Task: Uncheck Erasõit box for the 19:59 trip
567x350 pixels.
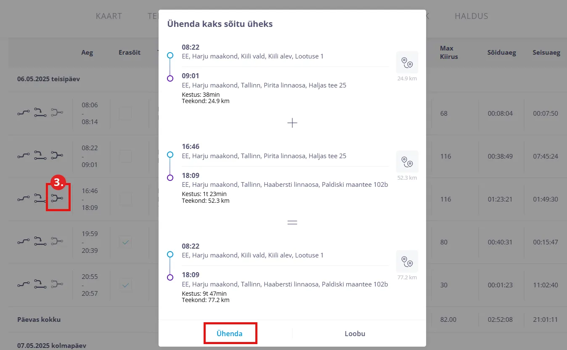Action: coord(125,242)
